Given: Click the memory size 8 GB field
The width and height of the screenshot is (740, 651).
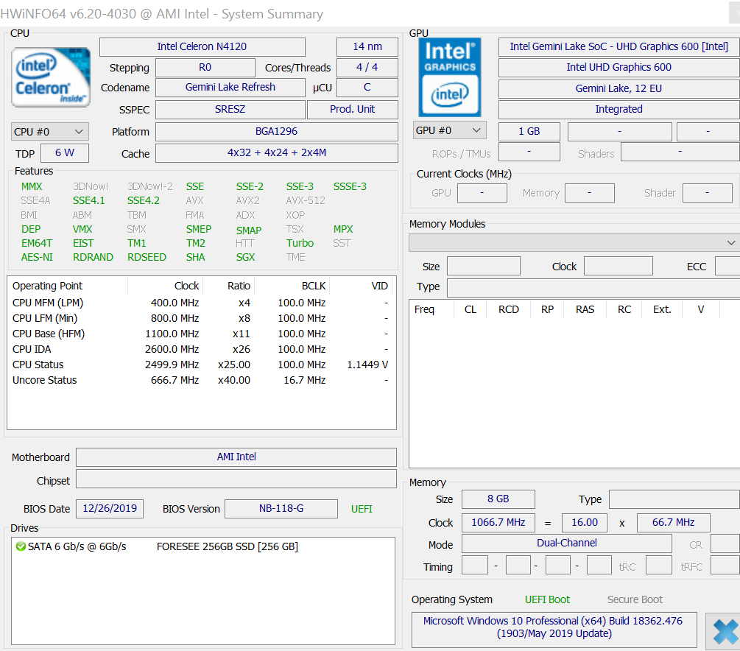Looking at the screenshot, I should pos(498,499).
